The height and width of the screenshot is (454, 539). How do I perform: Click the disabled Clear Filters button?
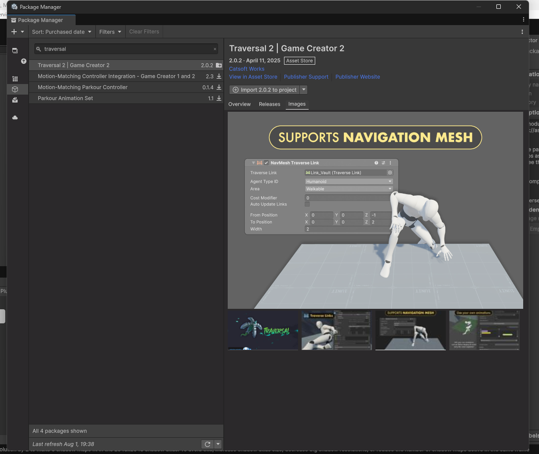pos(144,32)
